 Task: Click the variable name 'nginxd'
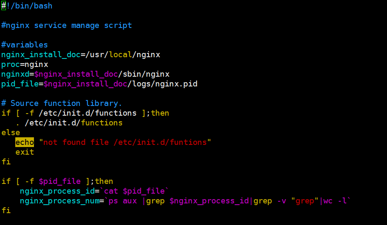15,74
